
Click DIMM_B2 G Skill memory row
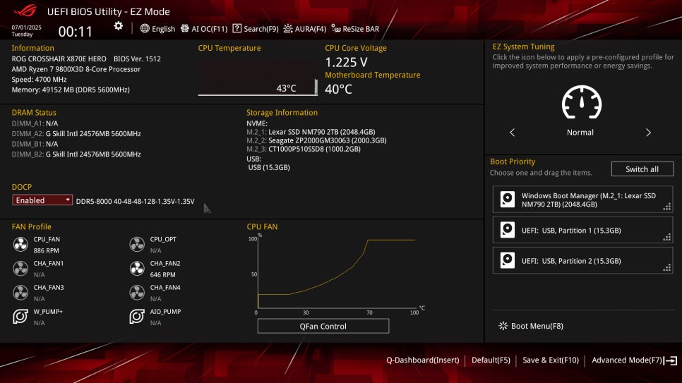(76, 154)
